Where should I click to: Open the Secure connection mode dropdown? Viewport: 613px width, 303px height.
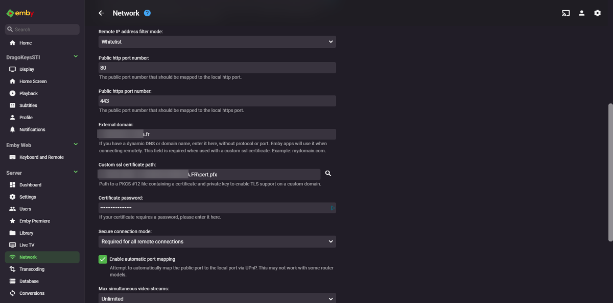pyautogui.click(x=217, y=241)
